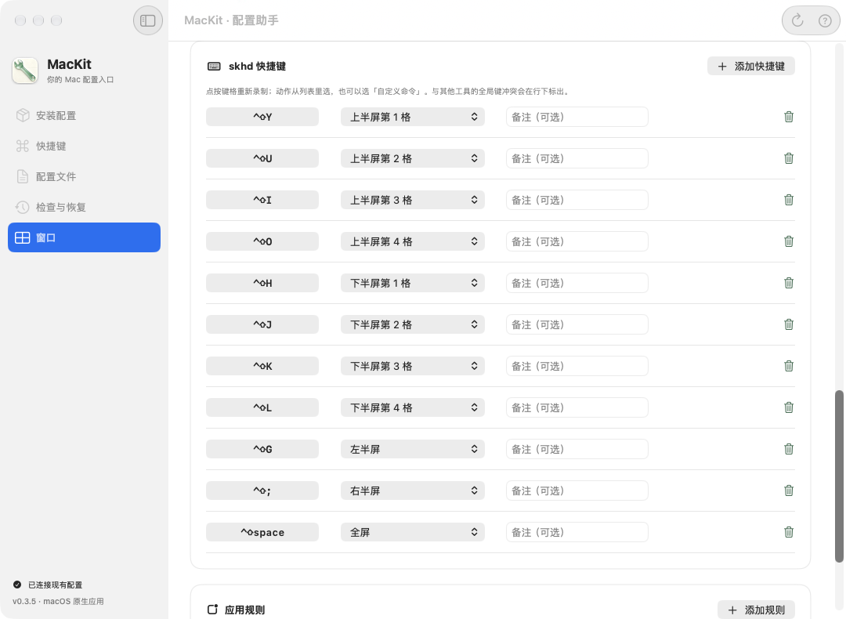
Task: Open the 上半屏第 4 格 action dropdown
Action: (413, 242)
